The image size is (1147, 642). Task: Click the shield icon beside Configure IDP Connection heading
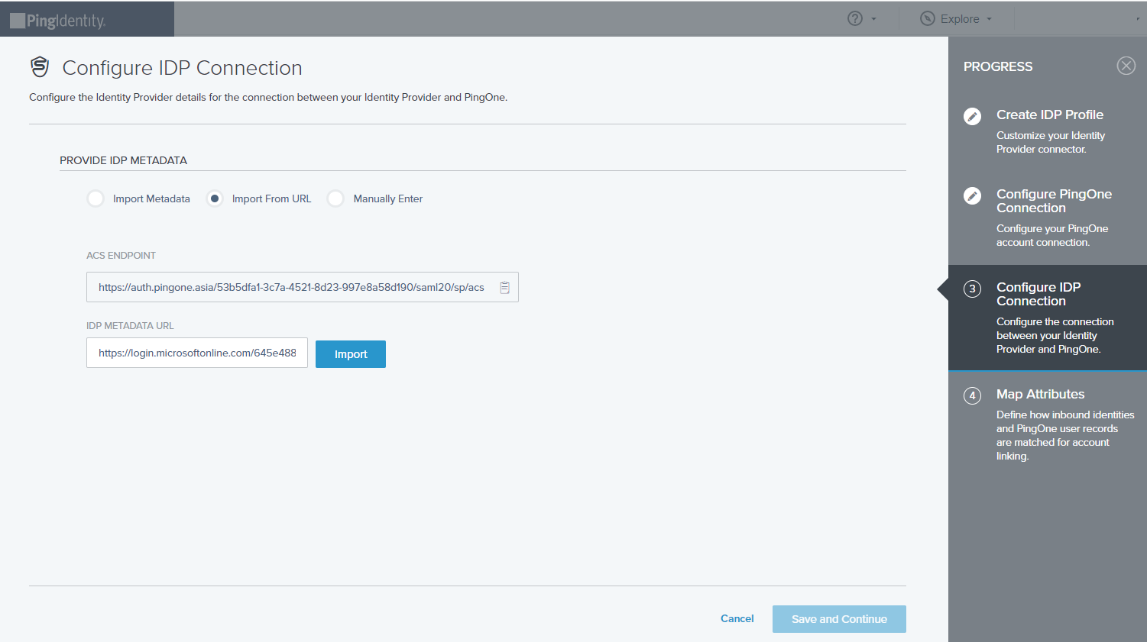coord(39,67)
